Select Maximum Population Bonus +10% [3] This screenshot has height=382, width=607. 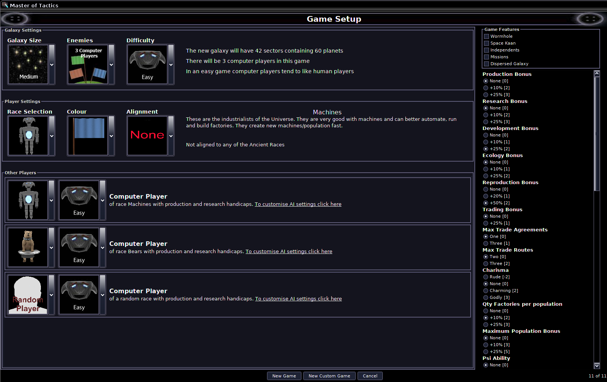coord(486,345)
